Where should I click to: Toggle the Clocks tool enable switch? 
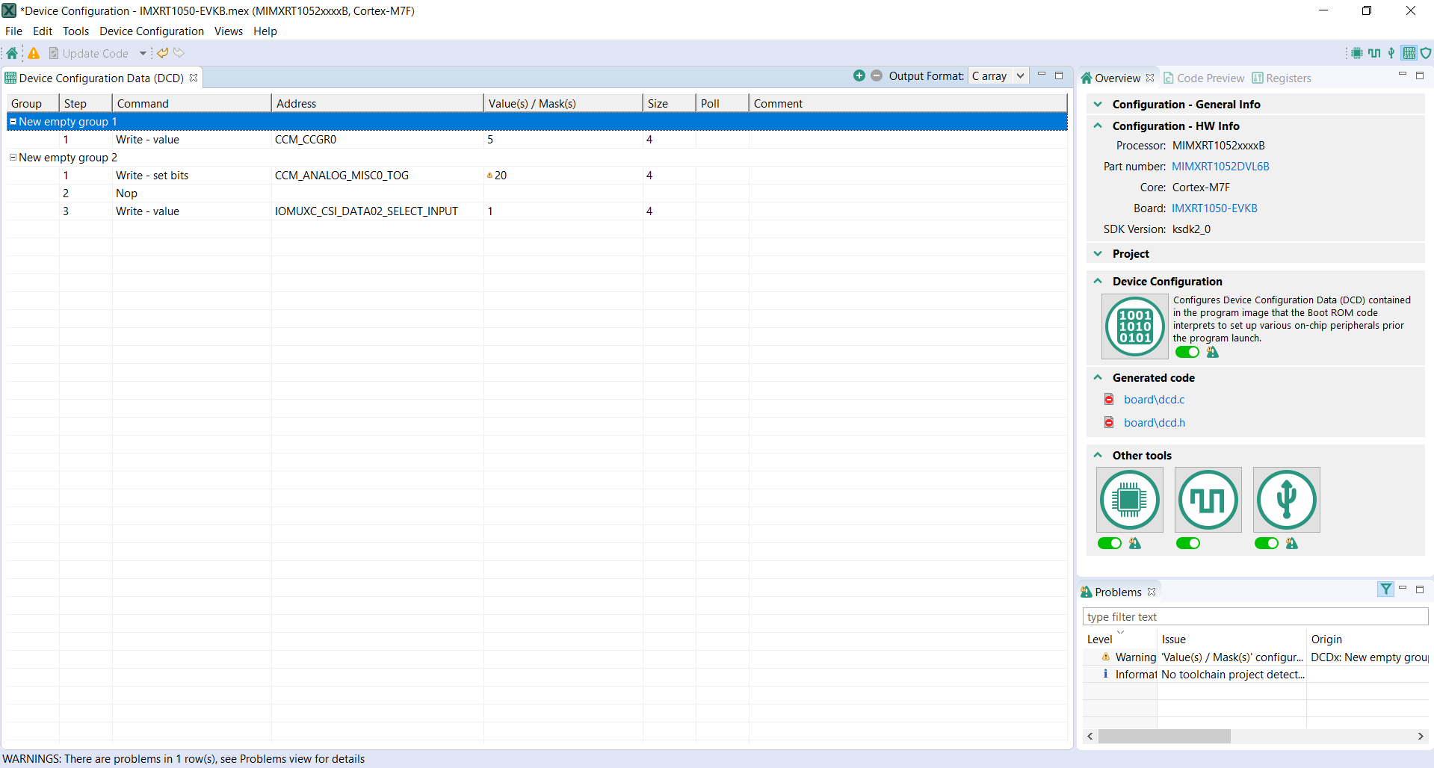click(x=1188, y=543)
